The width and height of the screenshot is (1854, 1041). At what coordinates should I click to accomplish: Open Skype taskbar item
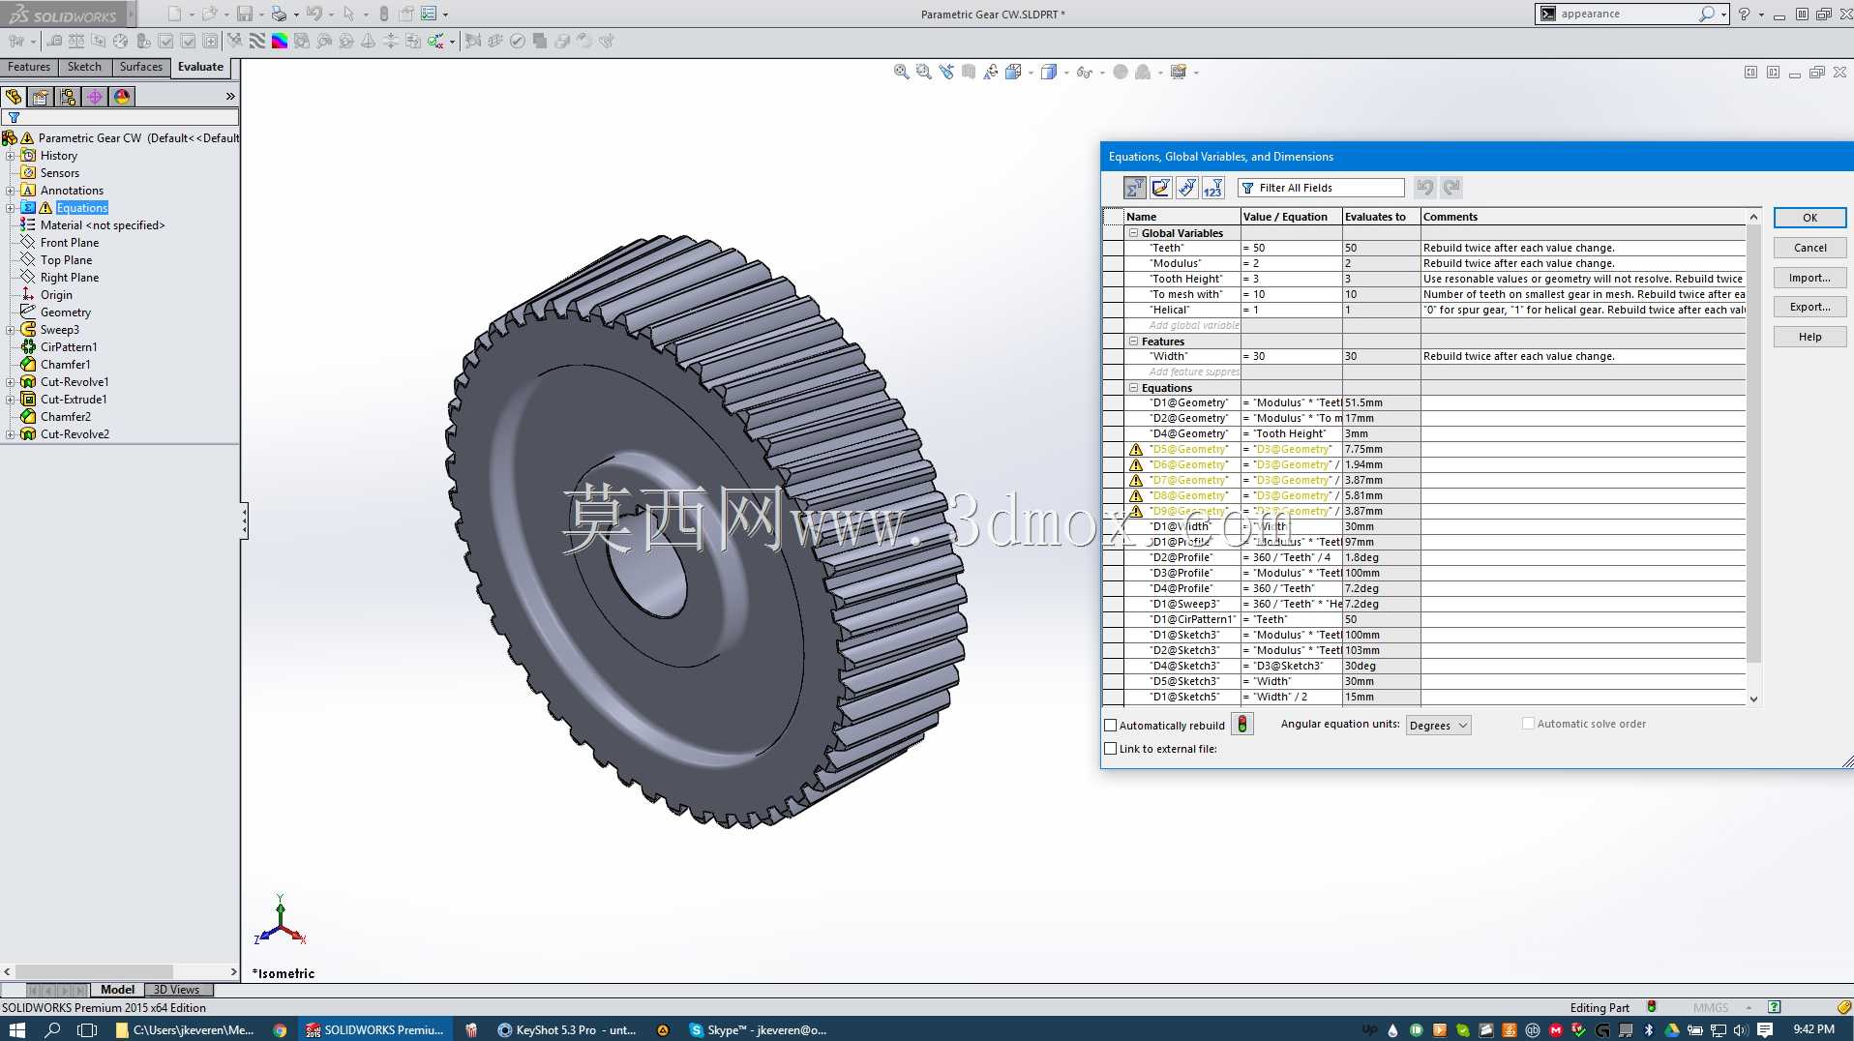[x=758, y=1029]
